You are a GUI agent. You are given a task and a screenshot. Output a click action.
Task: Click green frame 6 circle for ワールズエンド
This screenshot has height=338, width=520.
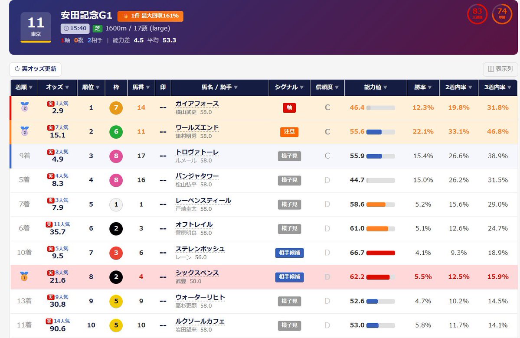tap(116, 132)
